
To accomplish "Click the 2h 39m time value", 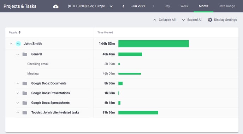I will (x=109, y=64).
